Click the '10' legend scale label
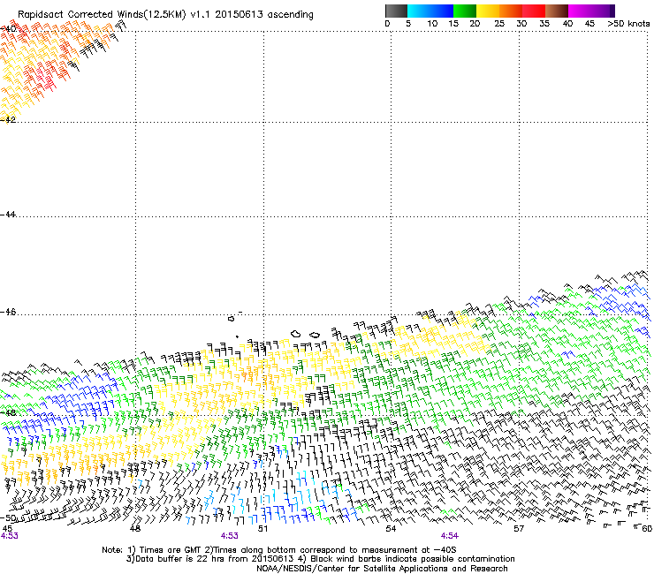Screen dimensions: 654x574 (x=432, y=24)
